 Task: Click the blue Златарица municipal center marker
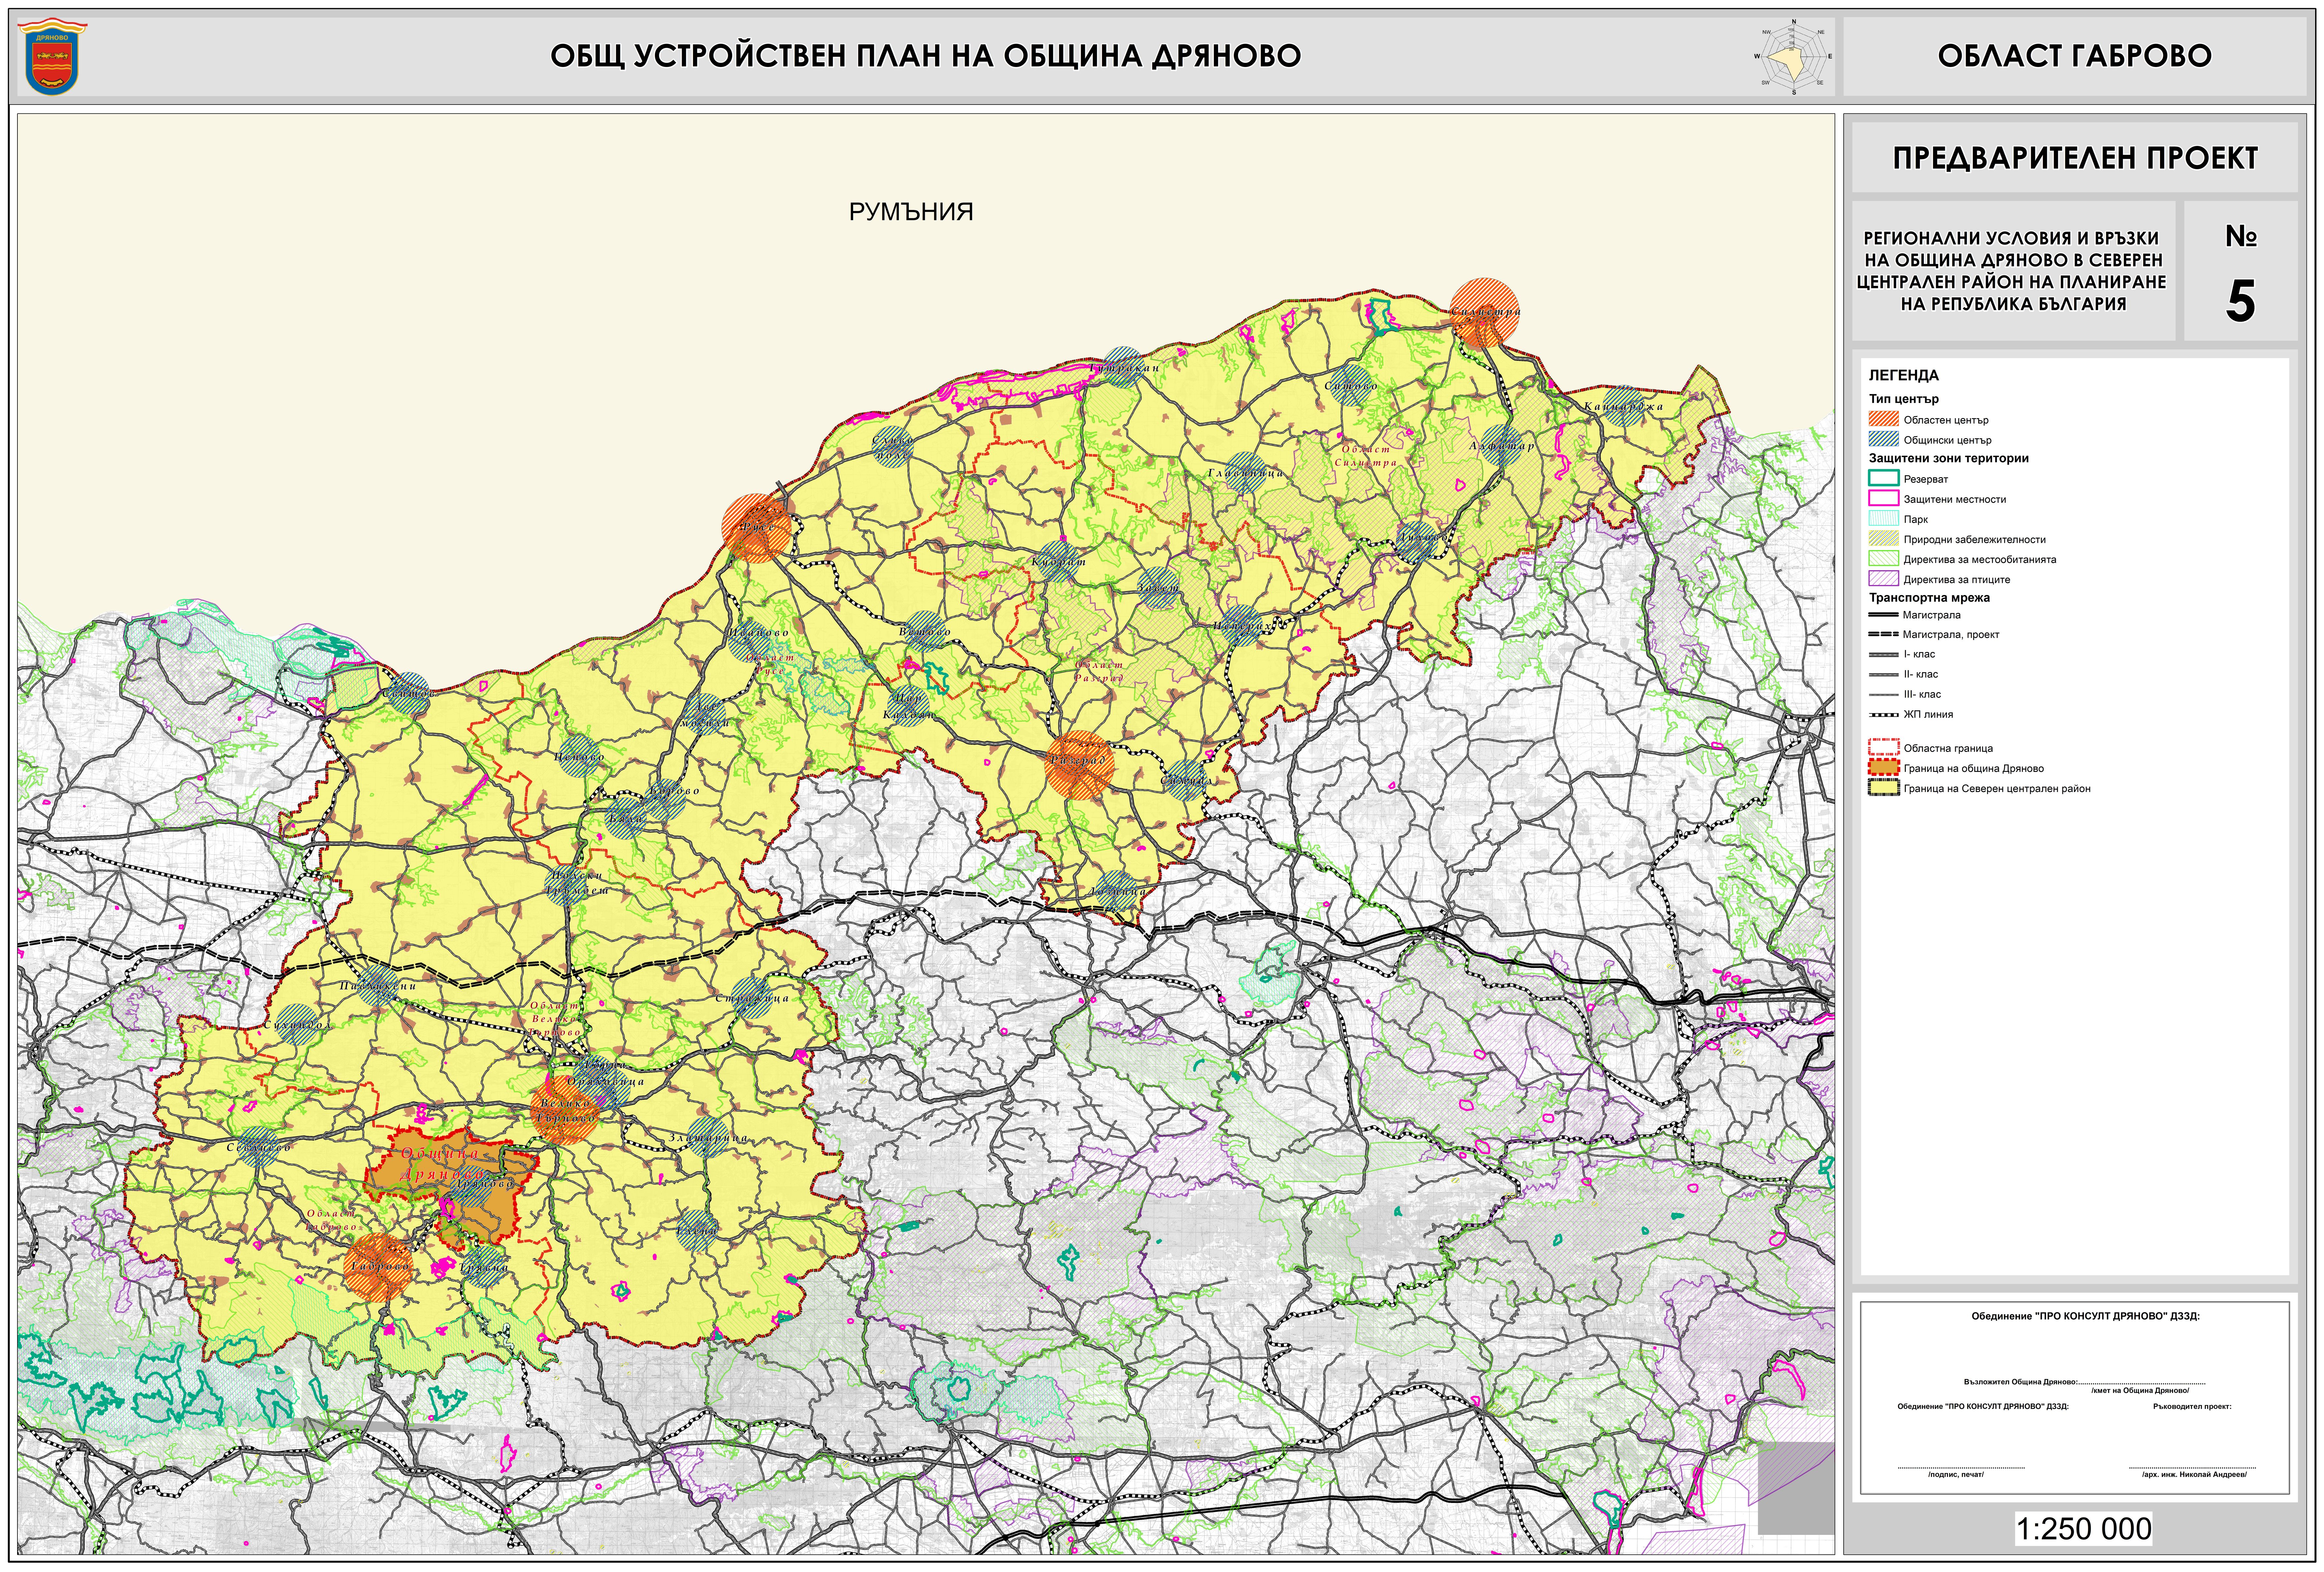[708, 1137]
